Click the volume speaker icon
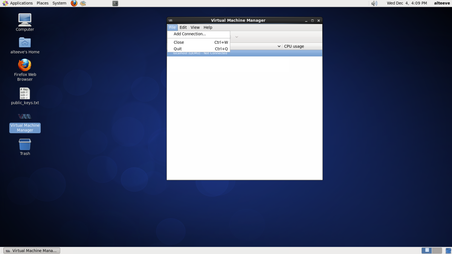 [x=374, y=3]
